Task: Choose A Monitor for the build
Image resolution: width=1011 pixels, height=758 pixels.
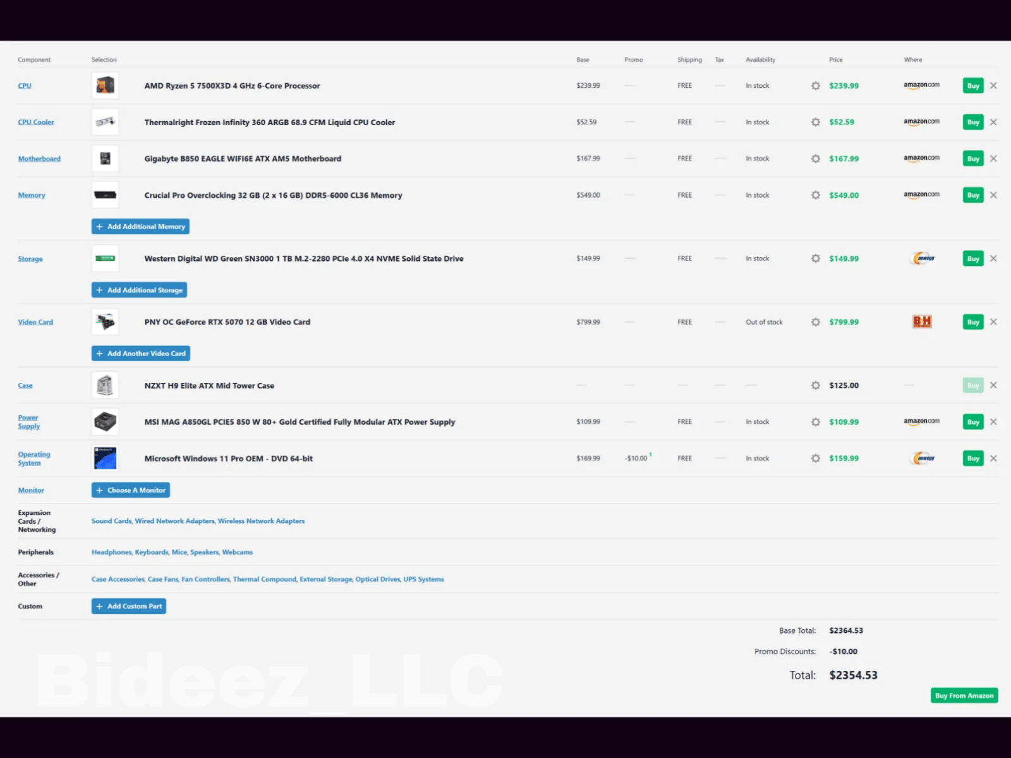Action: click(131, 490)
